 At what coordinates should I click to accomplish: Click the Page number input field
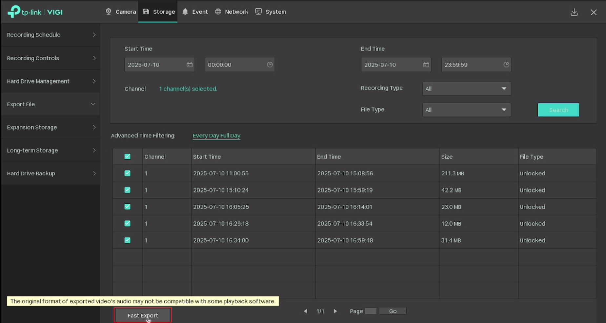click(371, 311)
